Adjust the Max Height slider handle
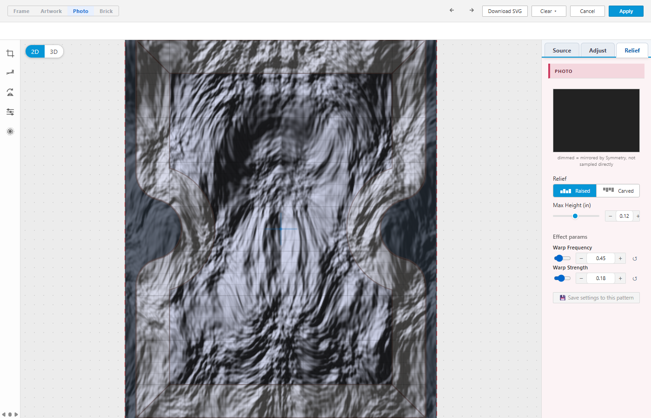This screenshot has width=651, height=418. tap(575, 216)
